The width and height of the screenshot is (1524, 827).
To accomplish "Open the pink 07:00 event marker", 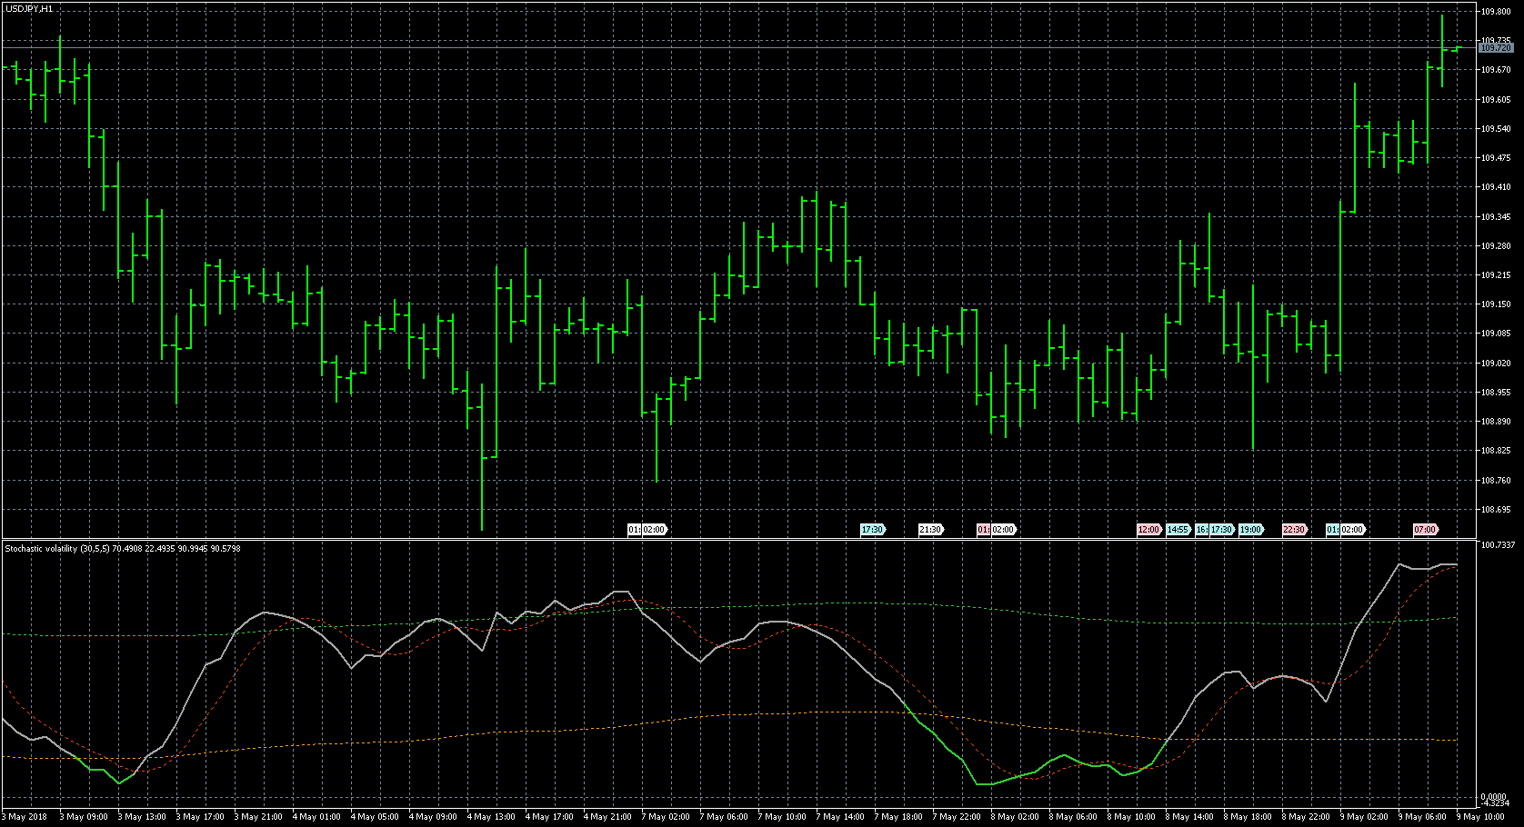I will click(1425, 529).
